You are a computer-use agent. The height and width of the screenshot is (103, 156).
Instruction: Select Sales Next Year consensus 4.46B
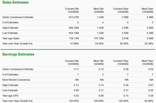[150, 17]
